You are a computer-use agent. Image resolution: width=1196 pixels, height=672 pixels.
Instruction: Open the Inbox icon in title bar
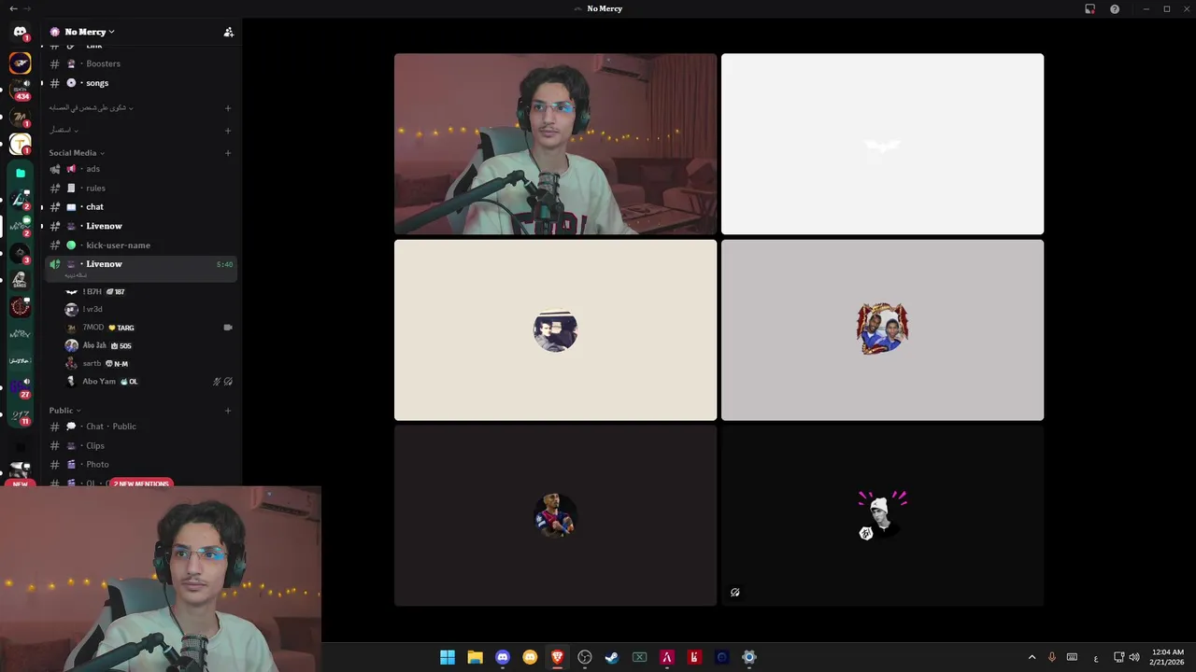(1089, 8)
